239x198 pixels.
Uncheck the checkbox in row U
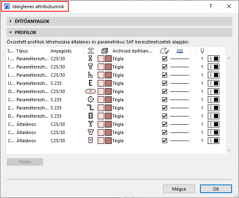(x=165, y=83)
